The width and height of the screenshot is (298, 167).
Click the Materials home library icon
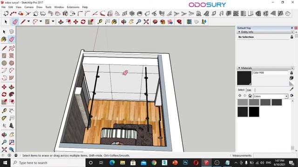(x=250, y=96)
